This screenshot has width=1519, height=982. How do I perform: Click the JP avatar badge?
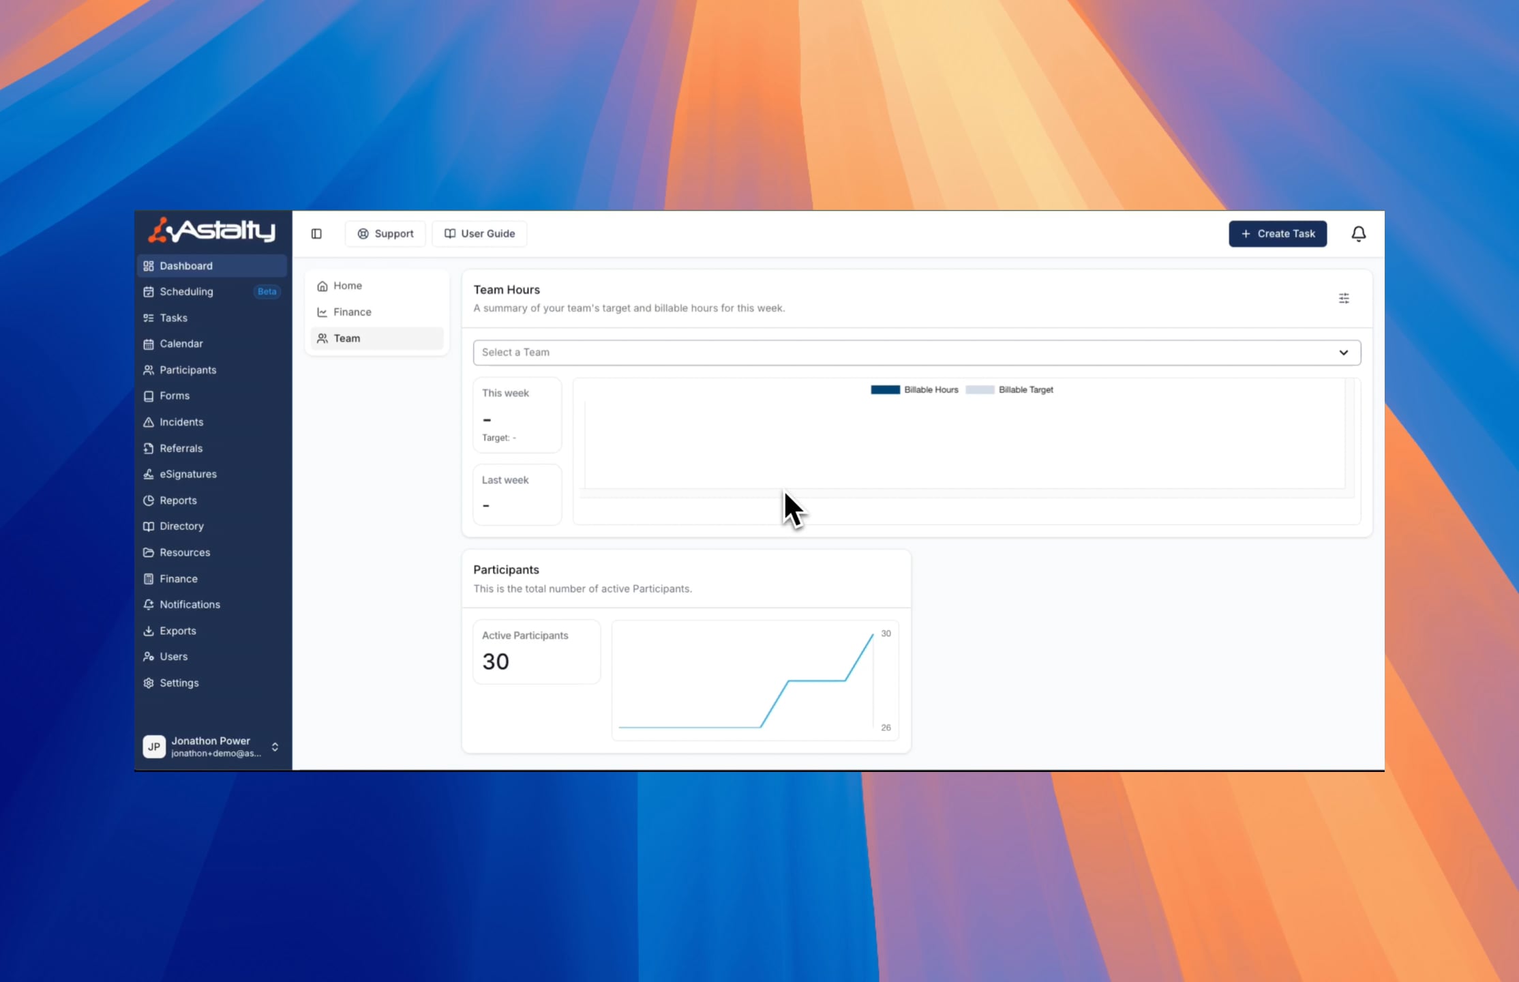[x=154, y=747]
